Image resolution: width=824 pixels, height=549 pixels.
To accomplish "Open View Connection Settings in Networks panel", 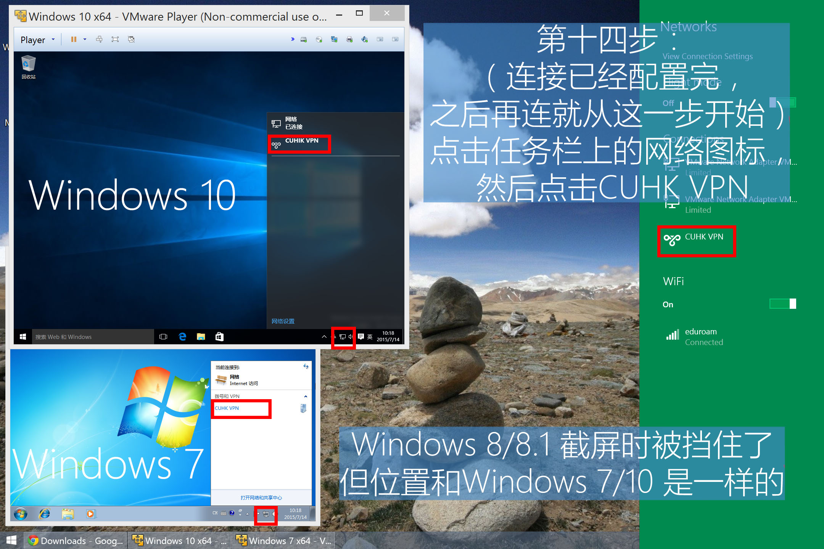I will pos(708,56).
